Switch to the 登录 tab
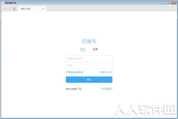178x119 pixels. click(x=83, y=49)
